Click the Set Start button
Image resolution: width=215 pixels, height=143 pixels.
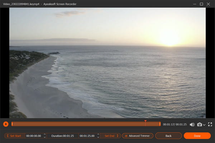[x=14, y=136]
